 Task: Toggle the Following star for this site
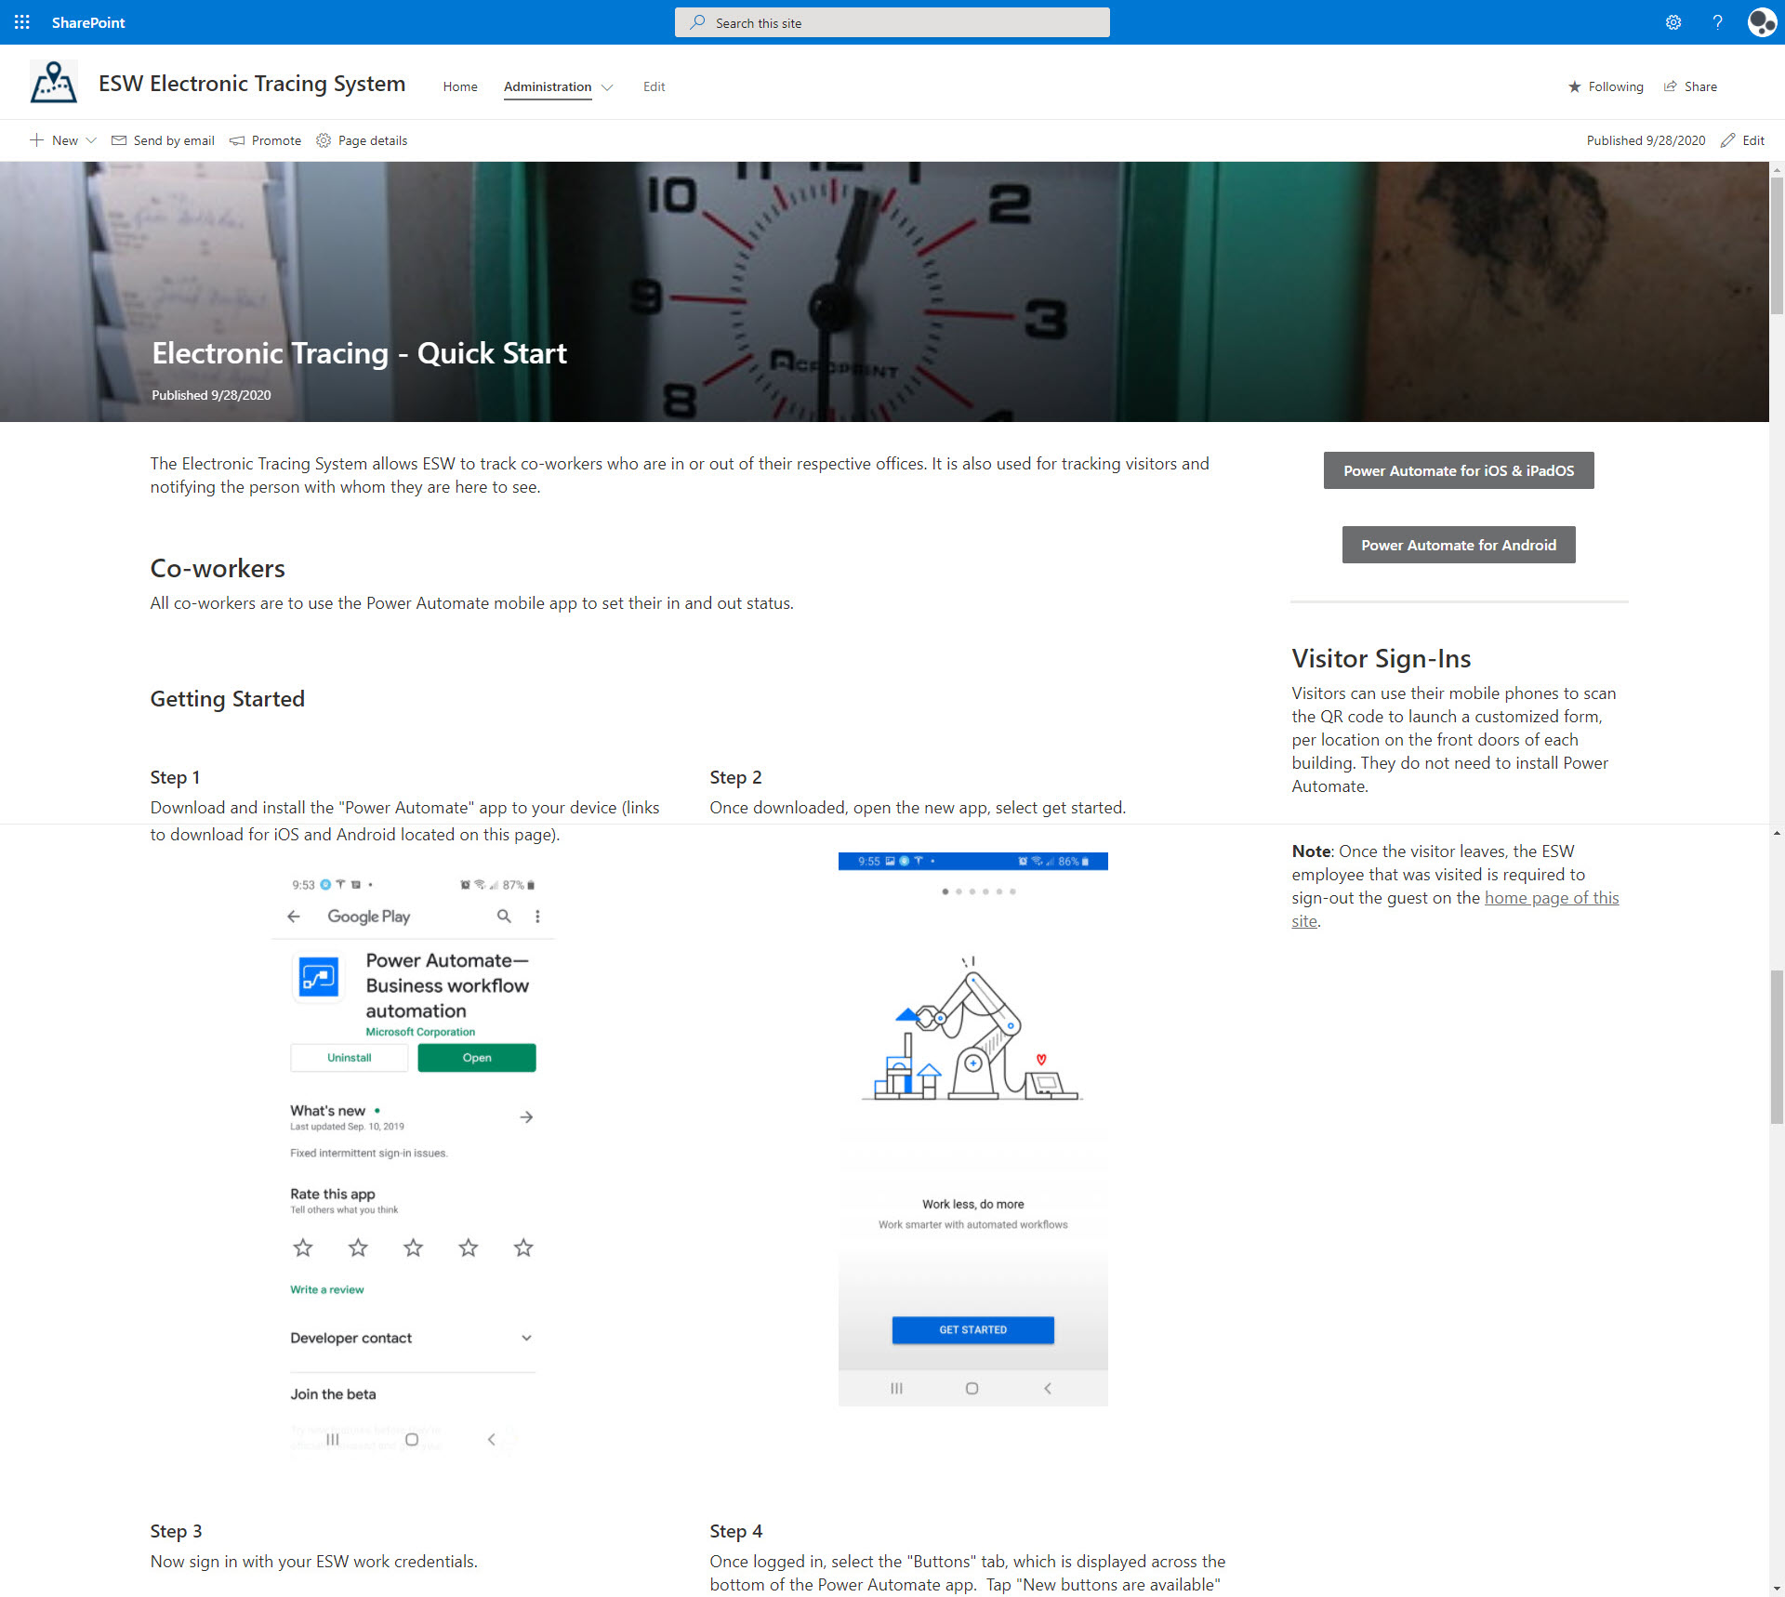tap(1575, 86)
